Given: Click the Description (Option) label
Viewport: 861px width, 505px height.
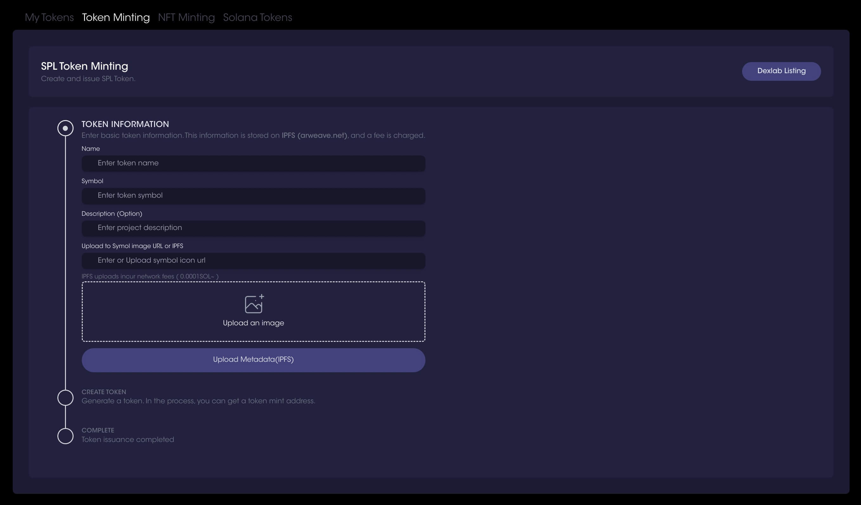Looking at the screenshot, I should point(112,214).
